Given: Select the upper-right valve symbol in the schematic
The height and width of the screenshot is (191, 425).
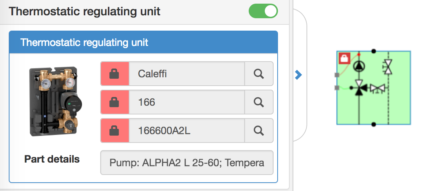Looking at the screenshot, I should point(387,67).
